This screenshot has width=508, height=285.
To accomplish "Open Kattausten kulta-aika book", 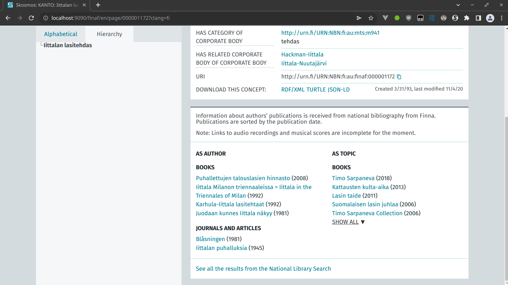I will (x=360, y=187).
